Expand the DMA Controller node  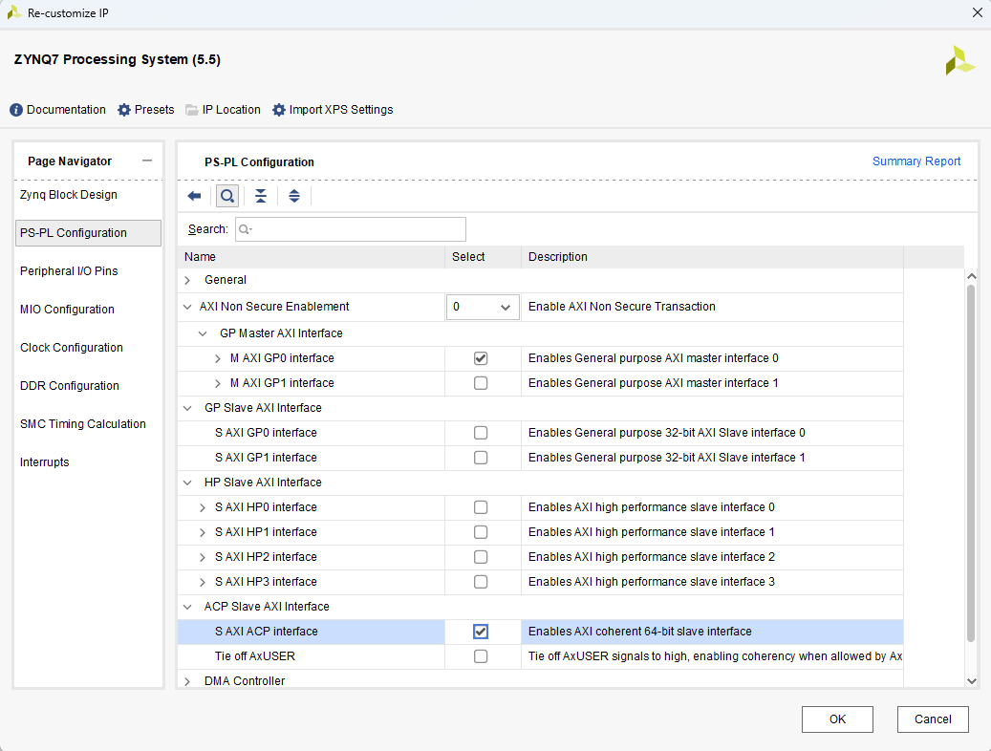click(x=187, y=681)
